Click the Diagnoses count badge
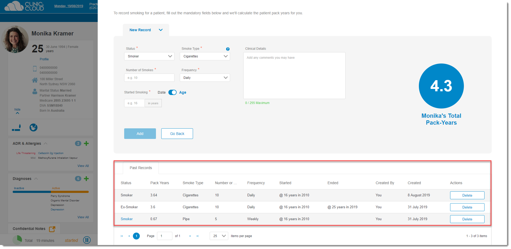Screen dimensions: 511x249 tap(78, 179)
